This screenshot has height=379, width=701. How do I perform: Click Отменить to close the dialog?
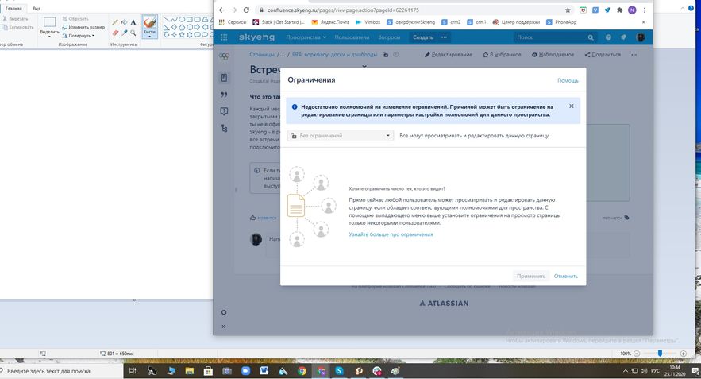(x=566, y=276)
